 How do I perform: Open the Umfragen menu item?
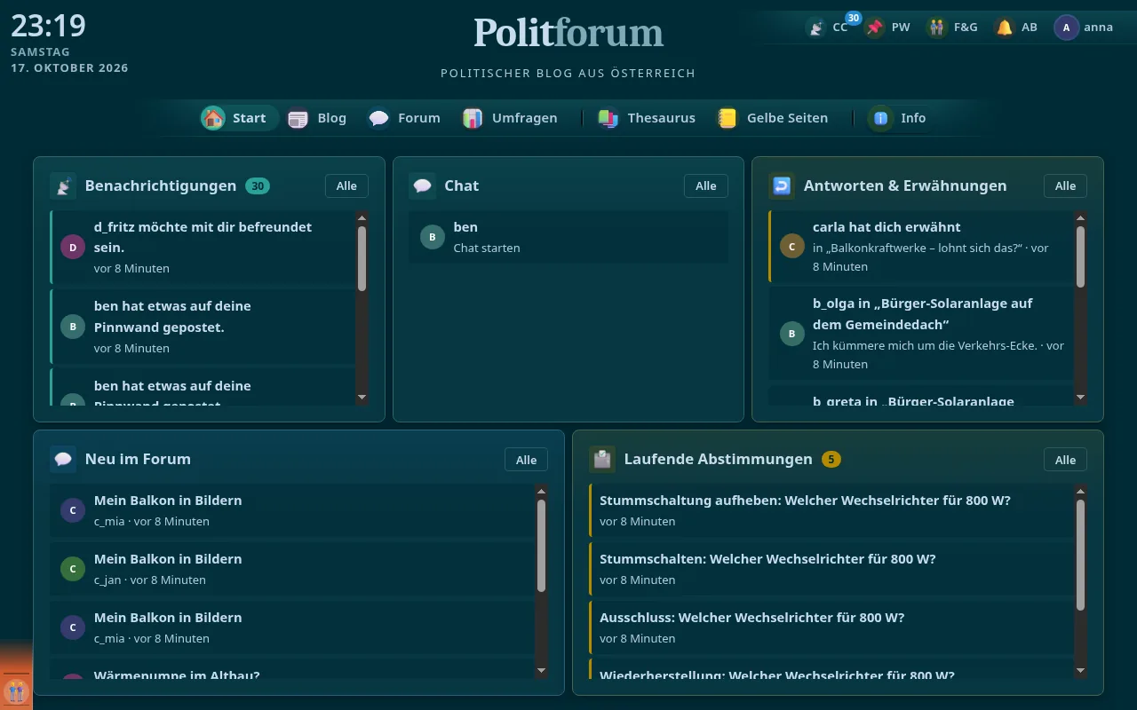pos(512,118)
